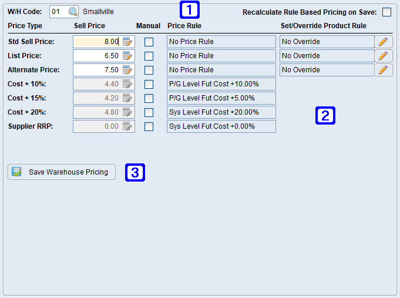Open calculator icon for Alternate Price
The width and height of the screenshot is (400, 298).
pos(127,70)
